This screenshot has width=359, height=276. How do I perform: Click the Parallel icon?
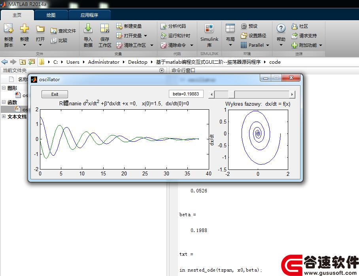(x=244, y=45)
